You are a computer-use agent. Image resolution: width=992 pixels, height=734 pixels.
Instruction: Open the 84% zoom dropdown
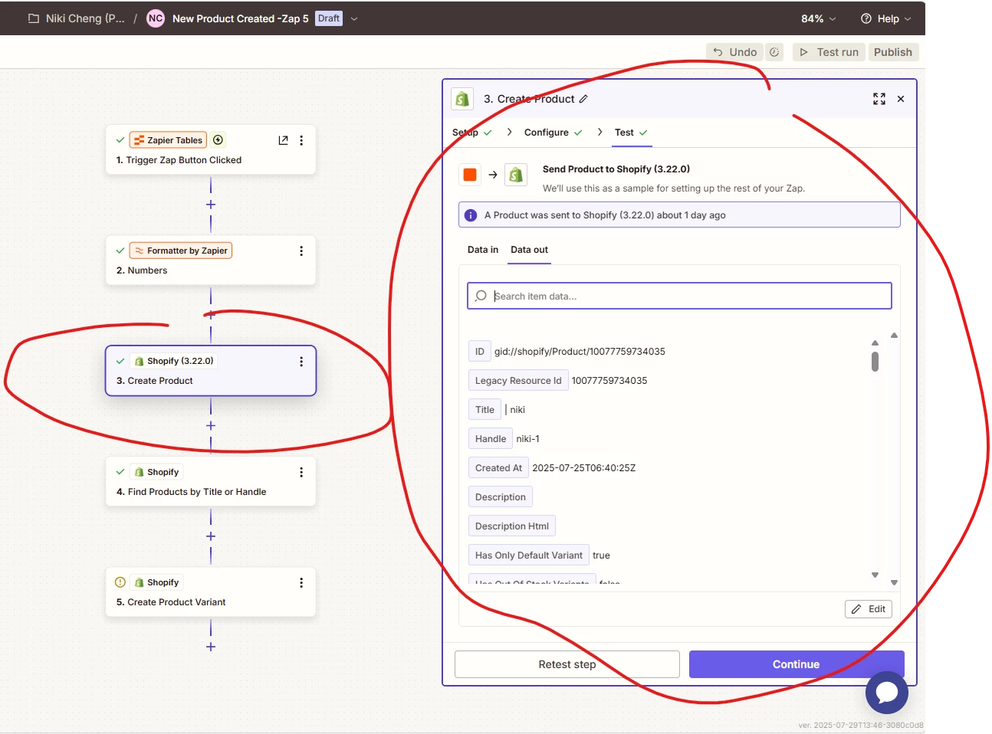coord(818,18)
